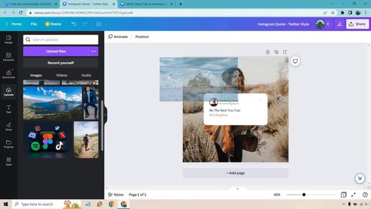The image size is (371, 209).
Task: Open the Draw sidebar panel
Action: 9,127
